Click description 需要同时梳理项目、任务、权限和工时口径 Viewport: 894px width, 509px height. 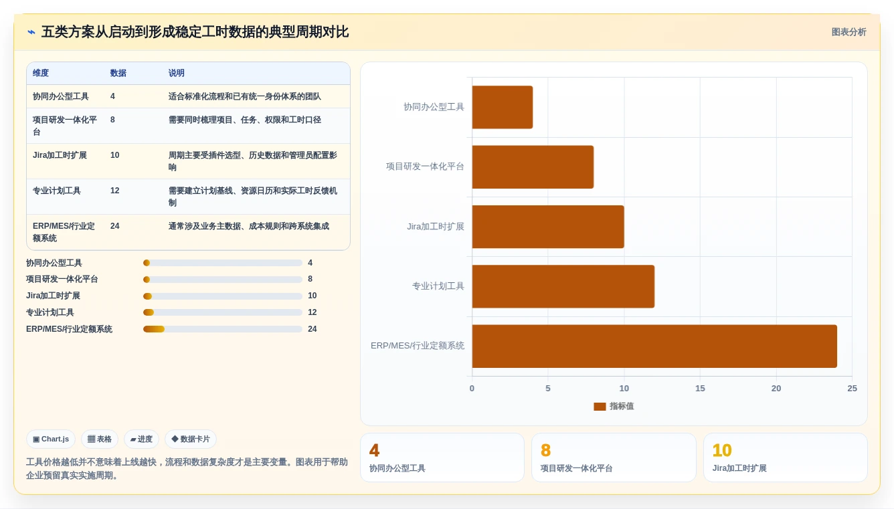point(245,120)
